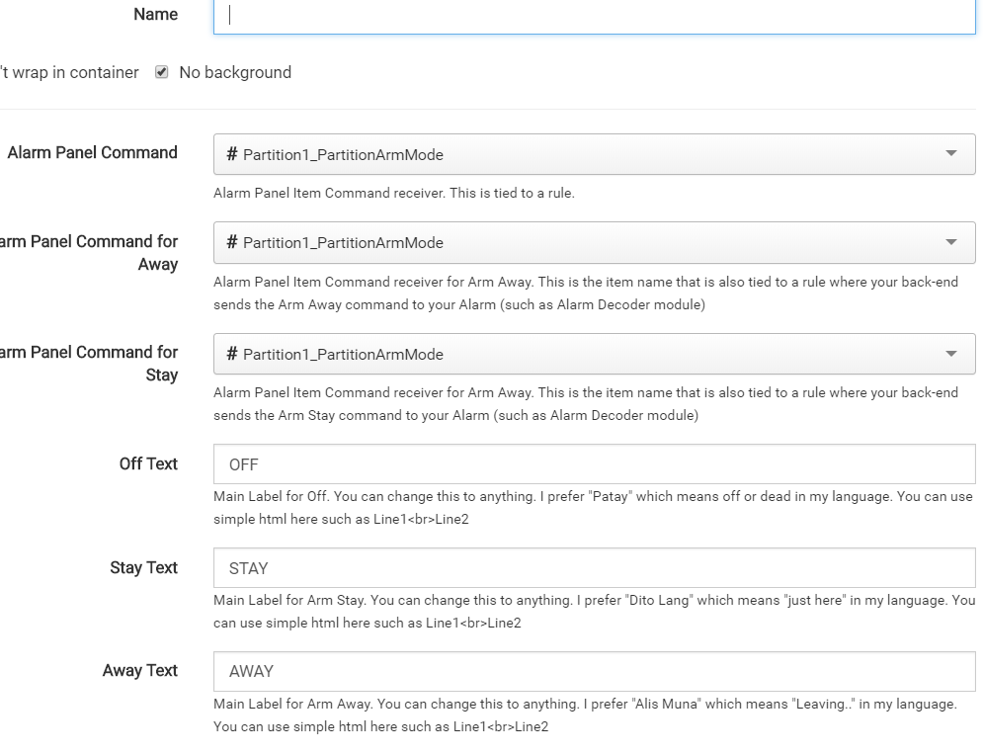Screen dimensions: 983x754
Task: Focus the Stay Text input field
Action: (593, 568)
